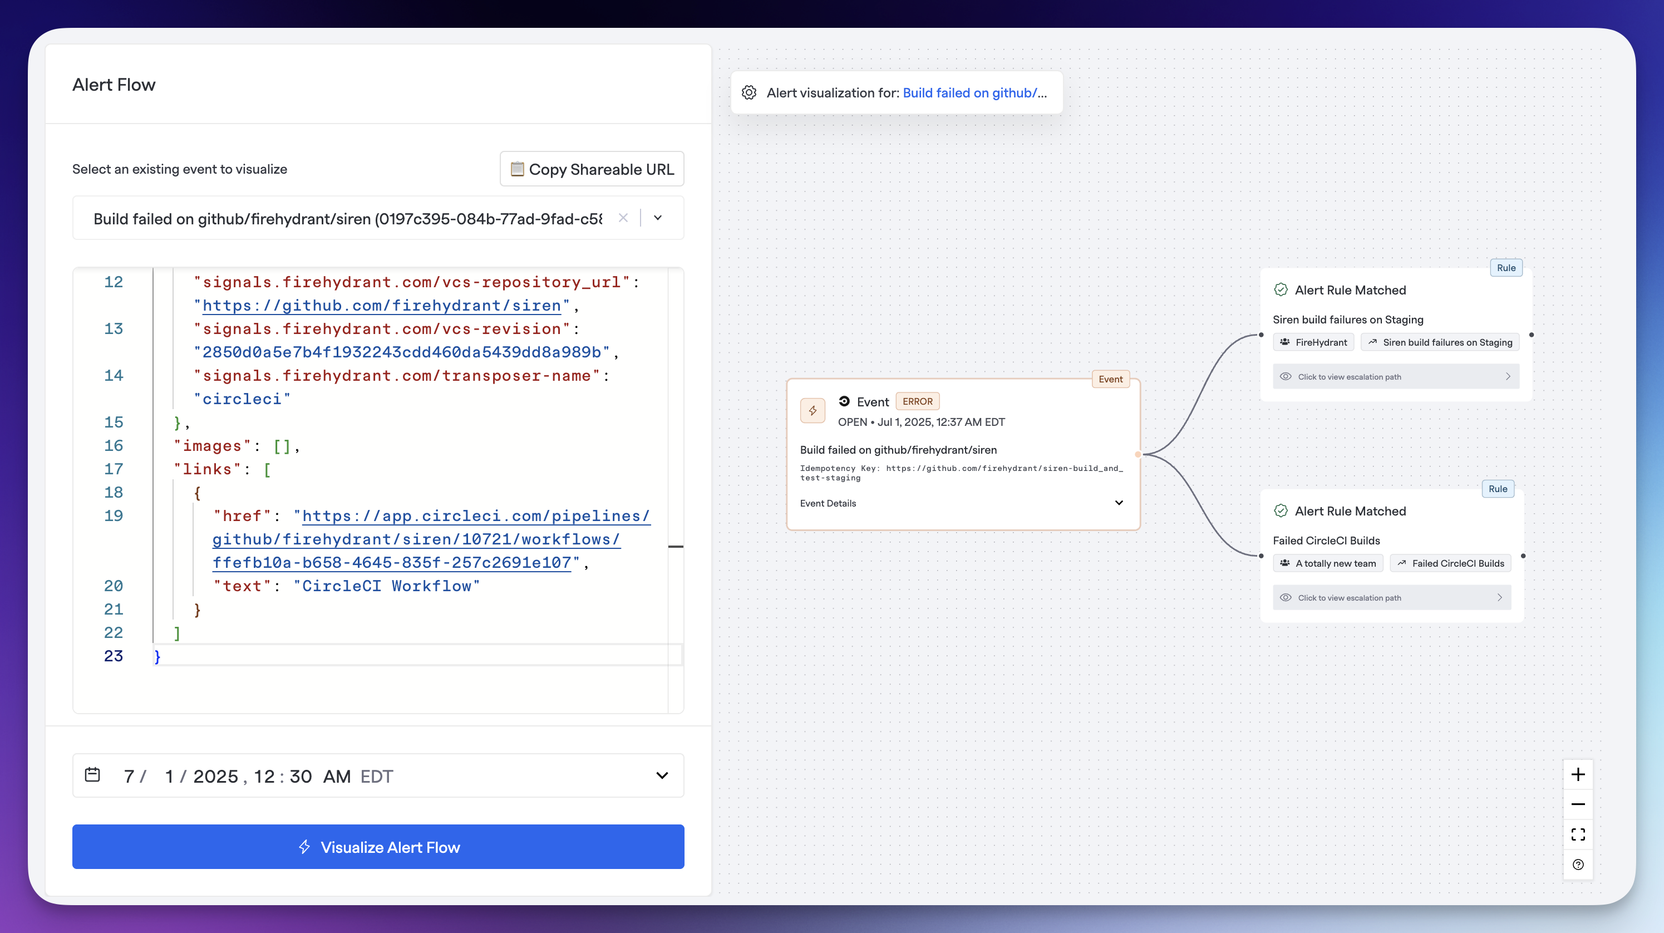Click check badge on Siren build failures rule
Screen dimensions: 1664x933
1281,290
